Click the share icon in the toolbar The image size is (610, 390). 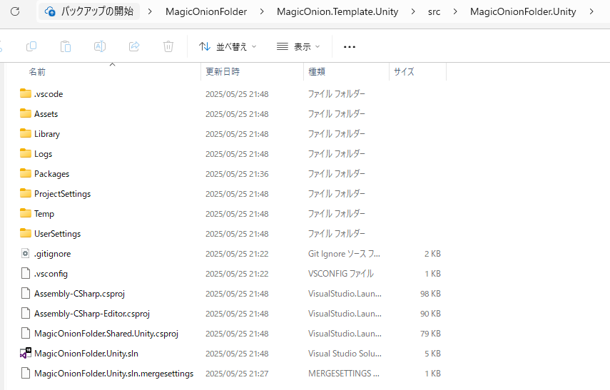tap(134, 46)
